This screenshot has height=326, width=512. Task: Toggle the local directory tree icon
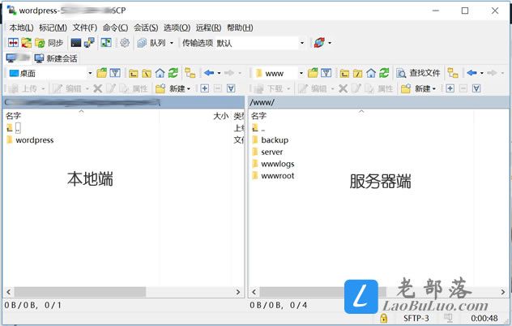click(x=190, y=73)
